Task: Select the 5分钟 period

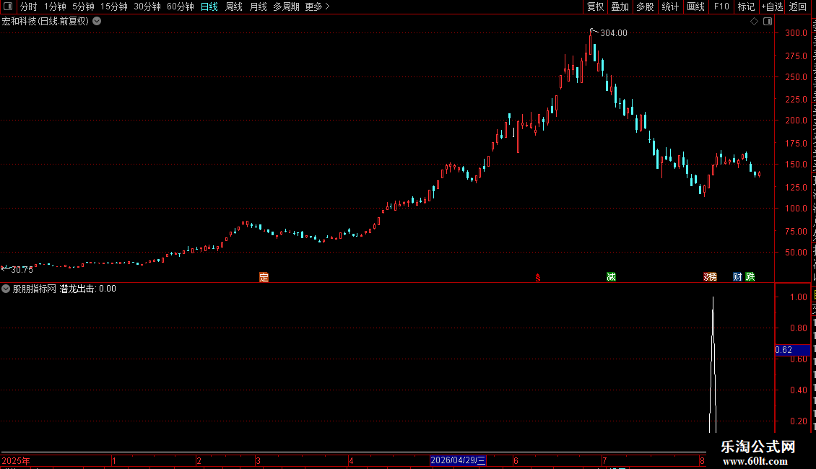Action: click(x=83, y=6)
